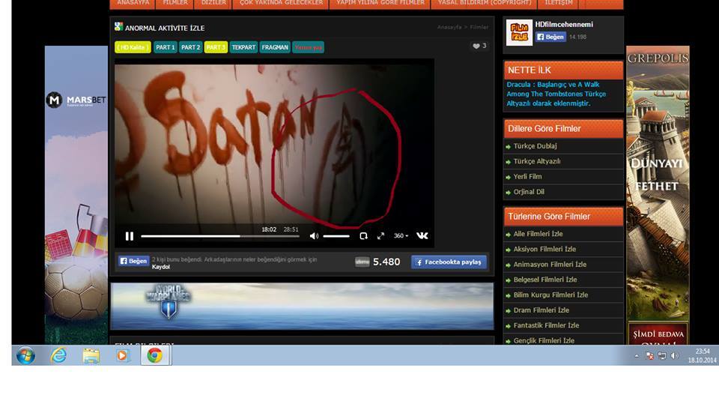Click the network tray icon
The height and width of the screenshot is (404, 719).
(662, 356)
